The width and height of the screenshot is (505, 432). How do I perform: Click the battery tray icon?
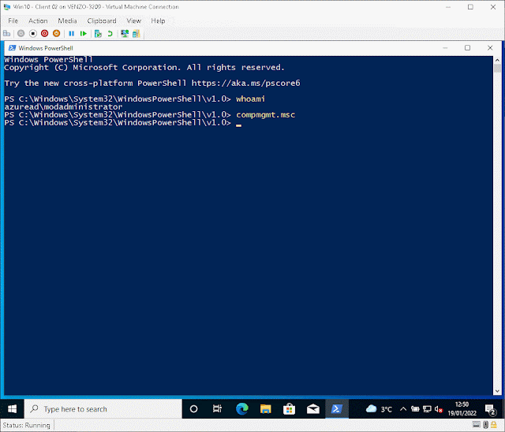point(415,409)
